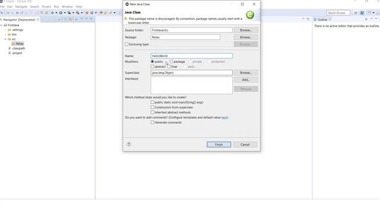The width and height of the screenshot is (380, 214).
Task: Select the Relax package folder icon
Action: (14, 43)
